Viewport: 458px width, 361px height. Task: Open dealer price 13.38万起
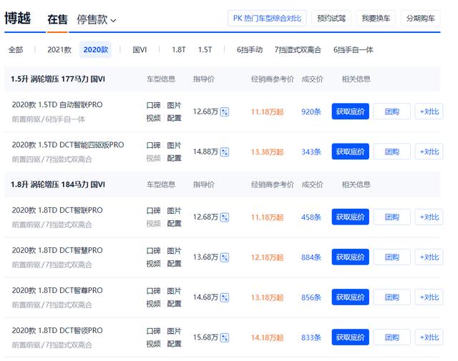[x=267, y=152]
